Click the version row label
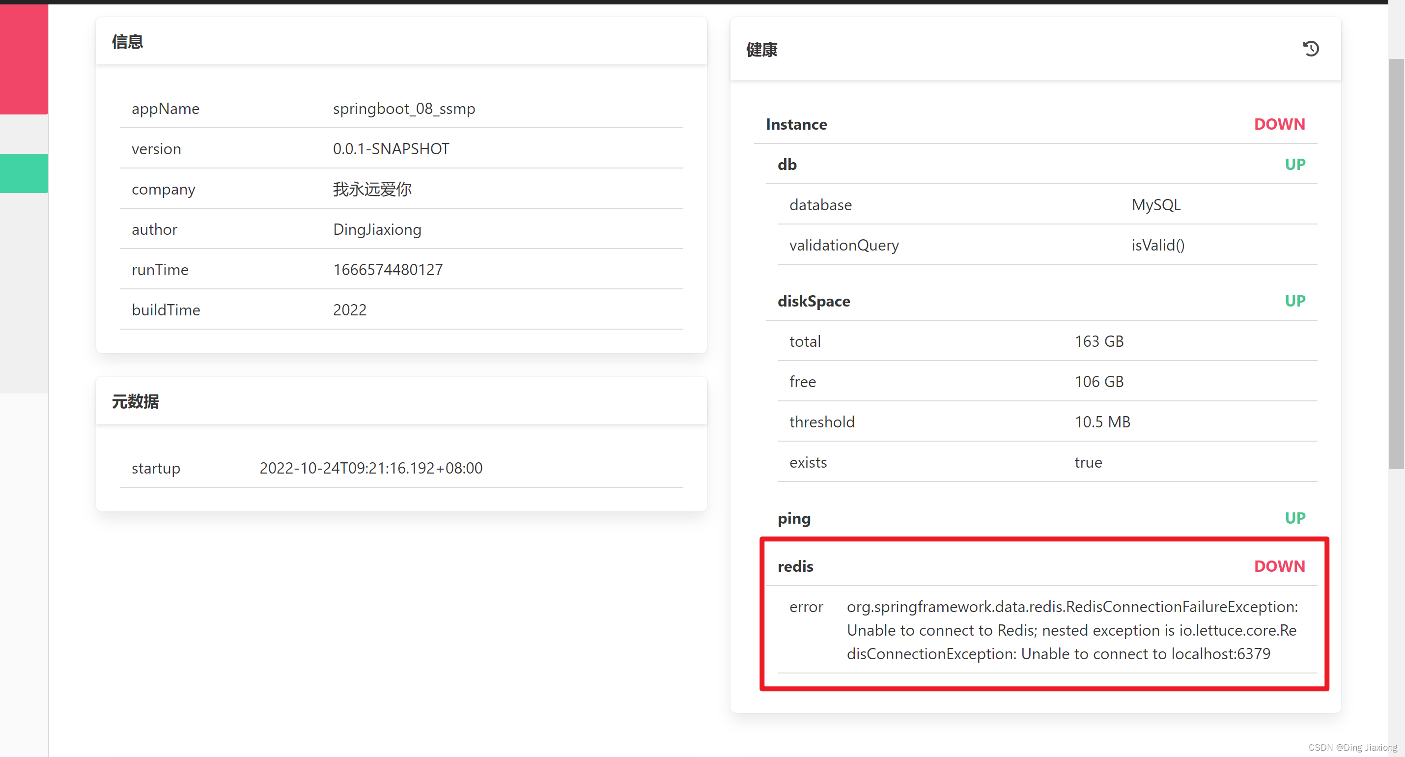Viewport: 1405px width, 757px height. tap(156, 149)
